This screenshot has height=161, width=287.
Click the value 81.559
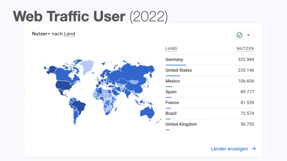tap(247, 103)
